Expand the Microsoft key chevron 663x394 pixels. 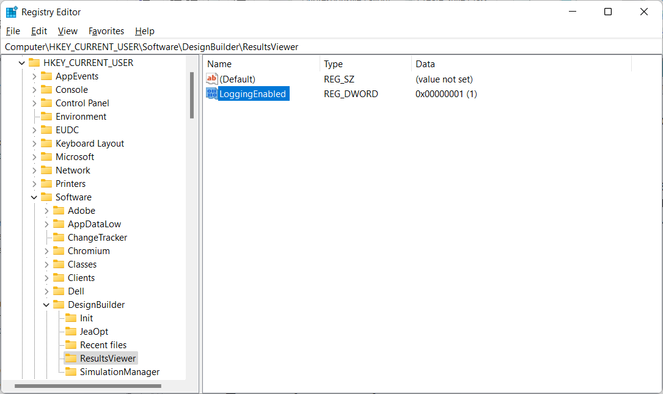pos(34,157)
